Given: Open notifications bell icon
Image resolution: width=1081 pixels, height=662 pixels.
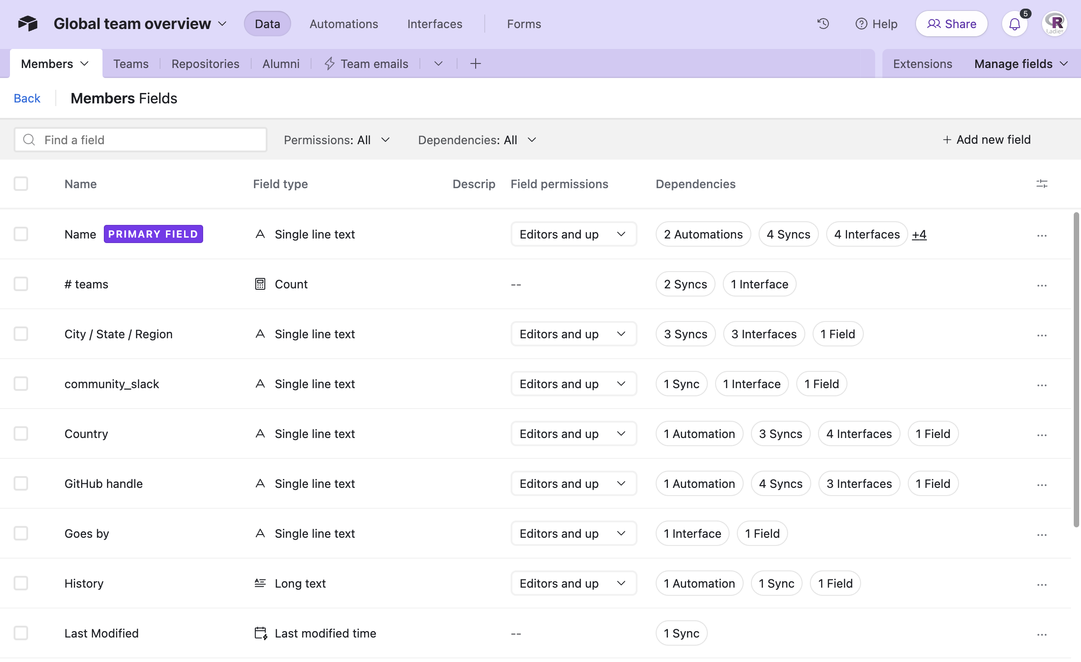Looking at the screenshot, I should tap(1014, 24).
